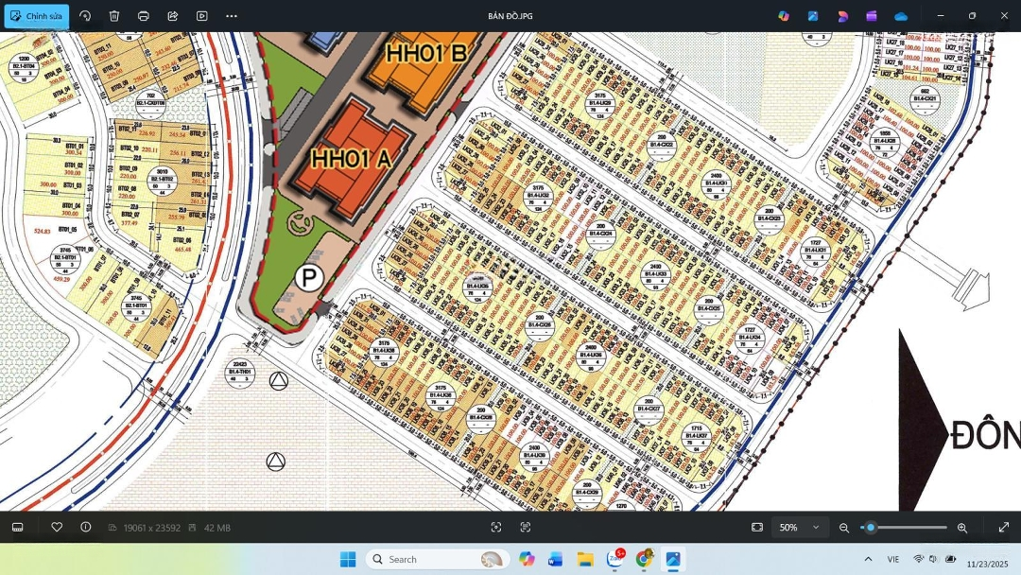Image resolution: width=1021 pixels, height=575 pixels.
Task: Open the OneDrive cloud icon
Action: [901, 16]
